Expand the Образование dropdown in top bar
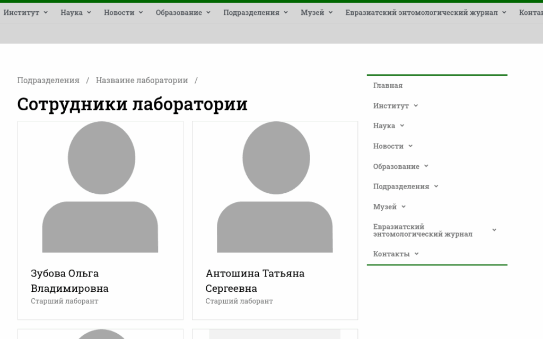The width and height of the screenshot is (543, 339). (183, 13)
